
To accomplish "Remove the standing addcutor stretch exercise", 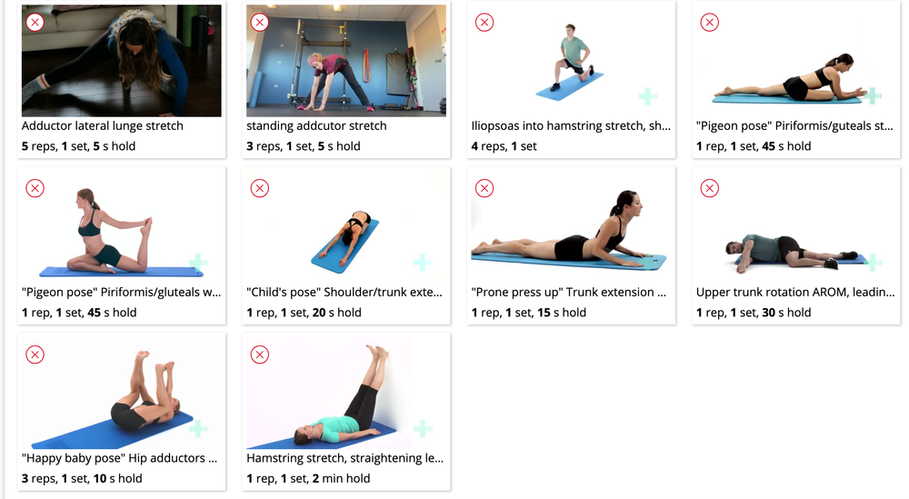I will pos(260,23).
